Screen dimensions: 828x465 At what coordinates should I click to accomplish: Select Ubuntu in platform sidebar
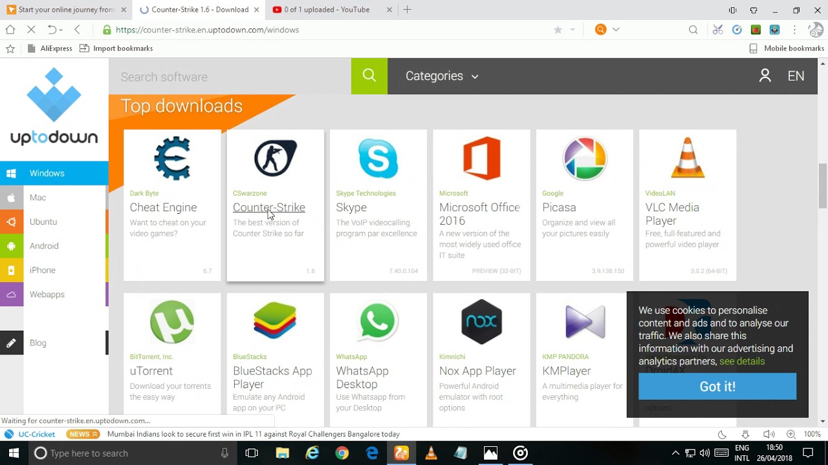[53, 222]
